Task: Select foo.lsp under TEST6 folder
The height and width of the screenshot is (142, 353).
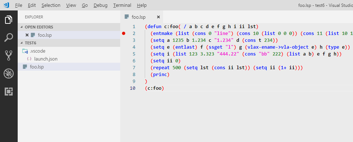Action: click(69, 67)
